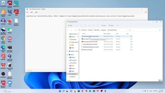Click the navigation pane scrollbar
Screen dimensions: 165x93
[x=79, y=57]
